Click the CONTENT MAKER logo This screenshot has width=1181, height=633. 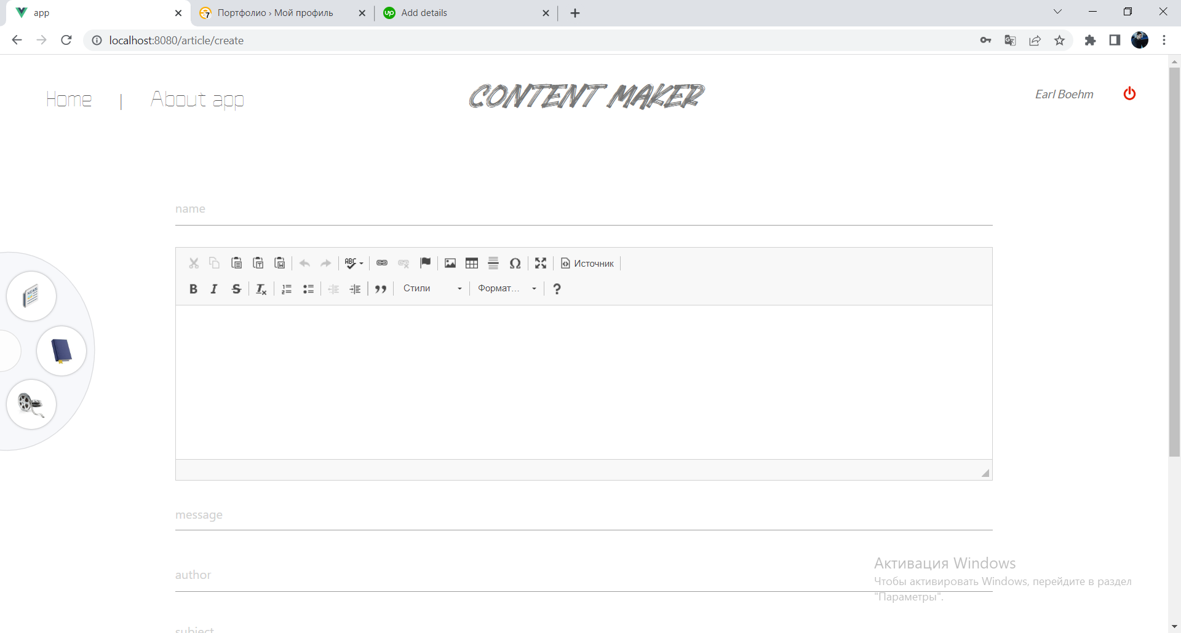pyautogui.click(x=587, y=96)
